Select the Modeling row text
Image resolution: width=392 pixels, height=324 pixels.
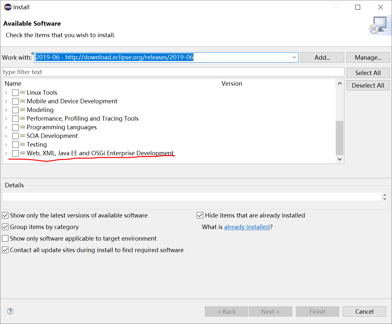(40, 110)
